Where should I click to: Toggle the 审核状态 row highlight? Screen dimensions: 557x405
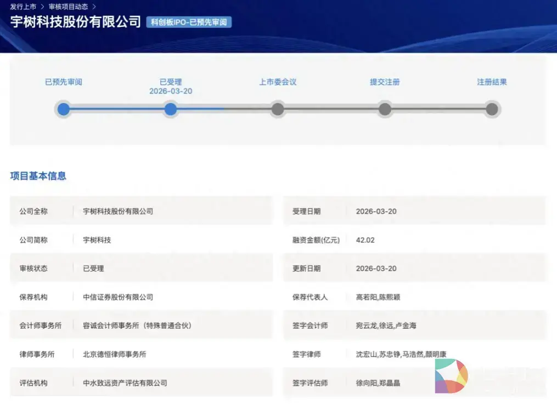140,268
